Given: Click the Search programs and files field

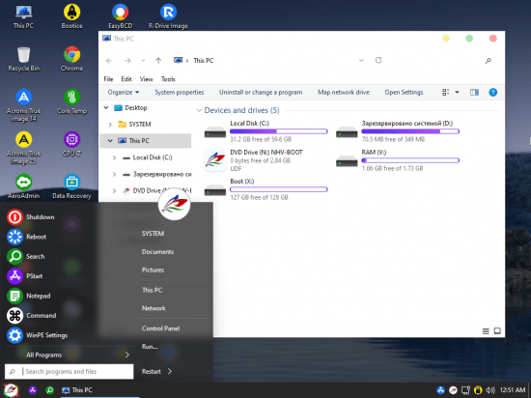Looking at the screenshot, I should (70, 372).
